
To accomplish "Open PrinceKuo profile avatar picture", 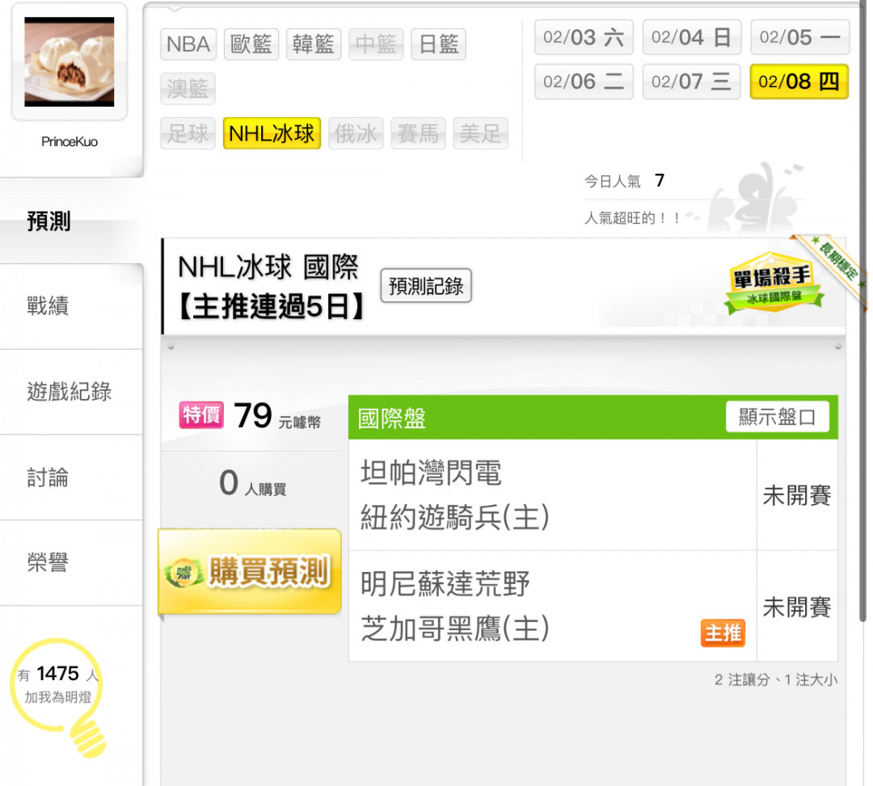I will pyautogui.click(x=69, y=61).
